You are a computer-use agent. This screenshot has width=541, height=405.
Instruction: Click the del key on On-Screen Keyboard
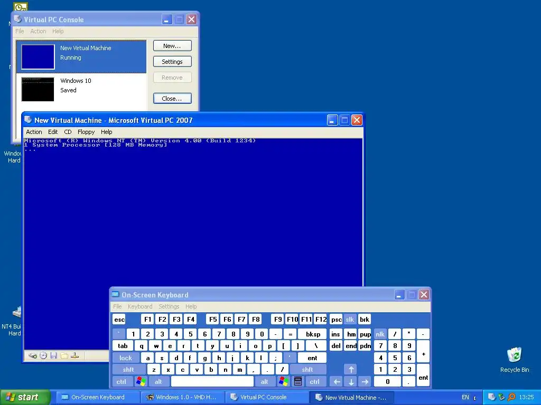[336, 346]
